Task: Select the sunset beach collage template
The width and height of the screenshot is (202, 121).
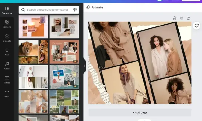Action: (x=33, y=27)
